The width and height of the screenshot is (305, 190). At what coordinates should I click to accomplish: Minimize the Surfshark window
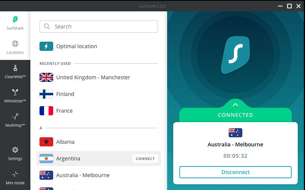tap(280, 6)
